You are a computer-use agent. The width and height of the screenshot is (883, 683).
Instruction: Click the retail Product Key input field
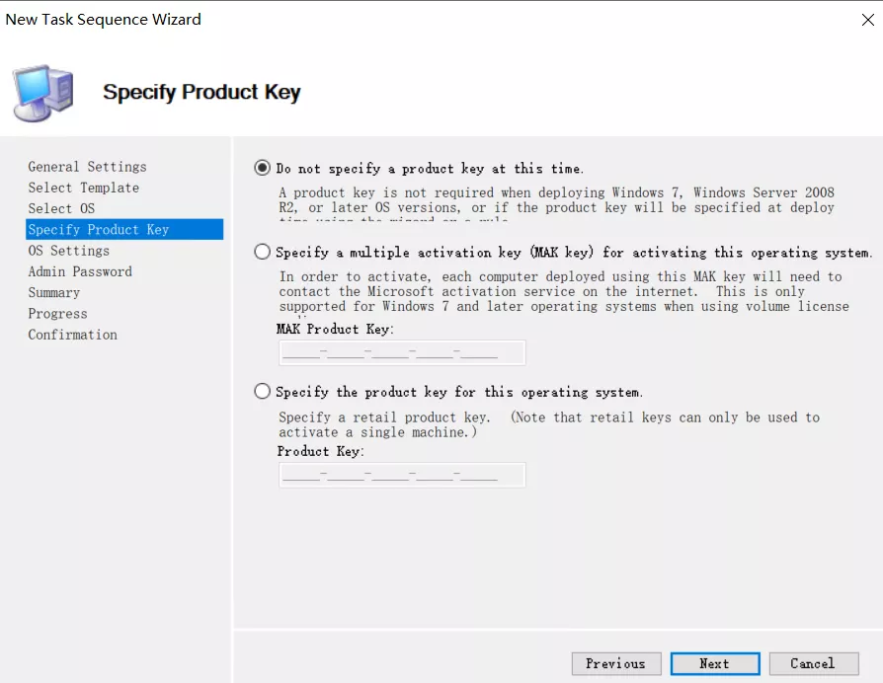coord(401,475)
